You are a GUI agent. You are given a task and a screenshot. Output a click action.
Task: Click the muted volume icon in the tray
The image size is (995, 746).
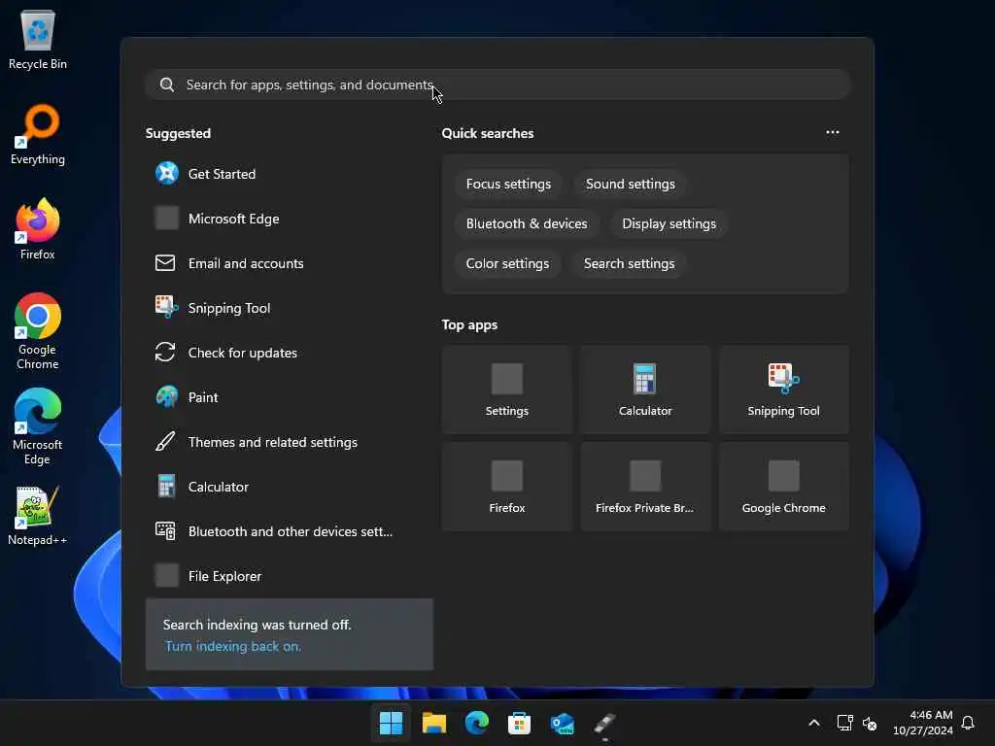tap(870, 723)
